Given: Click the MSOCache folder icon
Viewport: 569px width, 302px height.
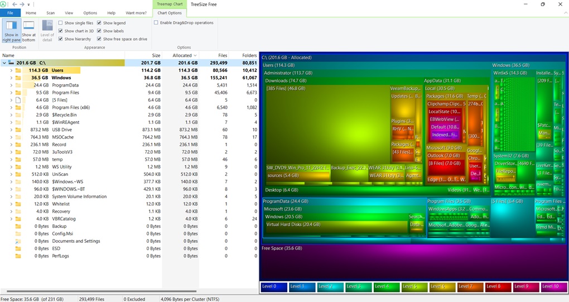Looking at the screenshot, I should point(18,137).
